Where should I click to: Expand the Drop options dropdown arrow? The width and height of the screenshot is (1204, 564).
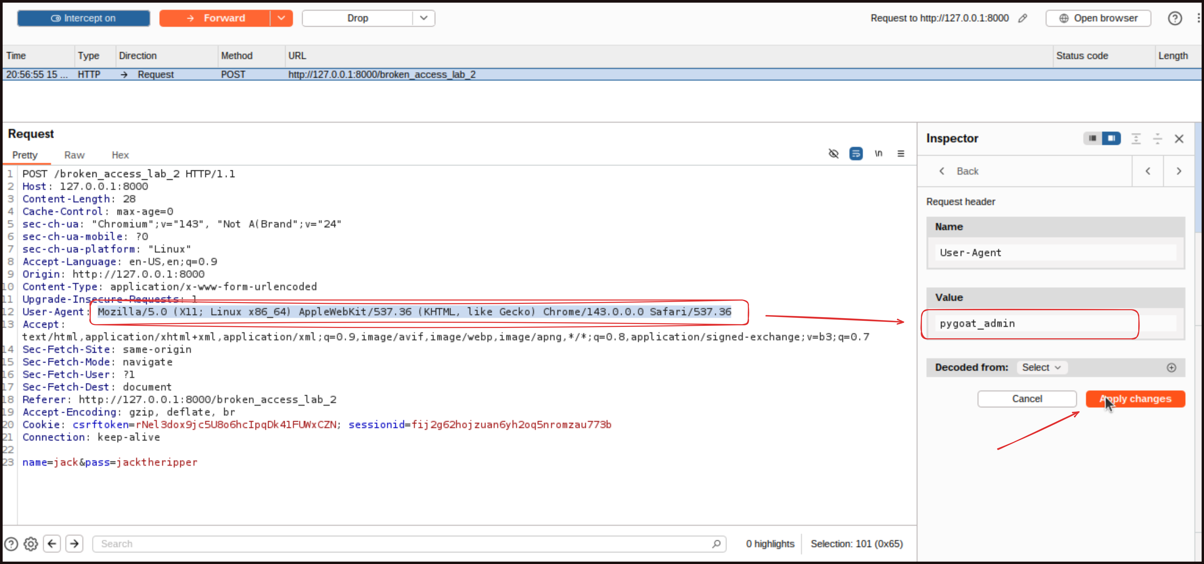pyautogui.click(x=424, y=18)
